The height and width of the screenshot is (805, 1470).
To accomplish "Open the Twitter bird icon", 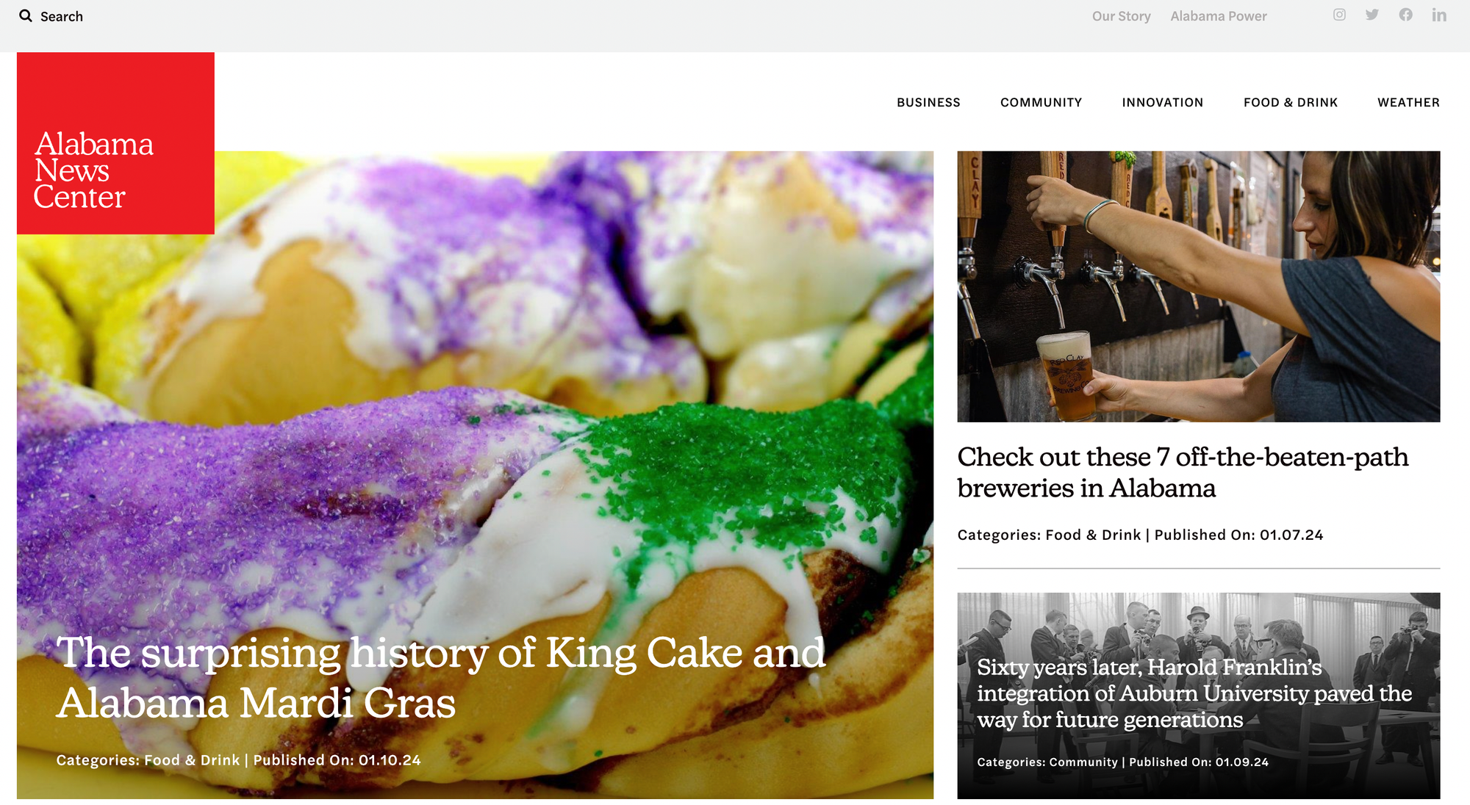I will pyautogui.click(x=1372, y=15).
